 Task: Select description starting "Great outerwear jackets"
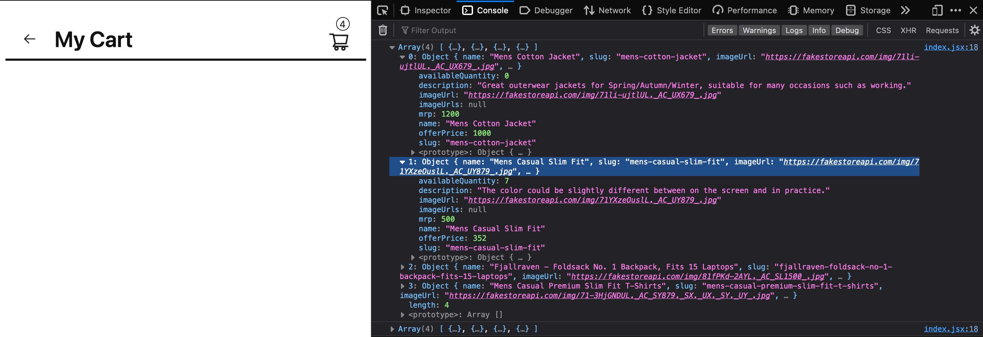(694, 85)
